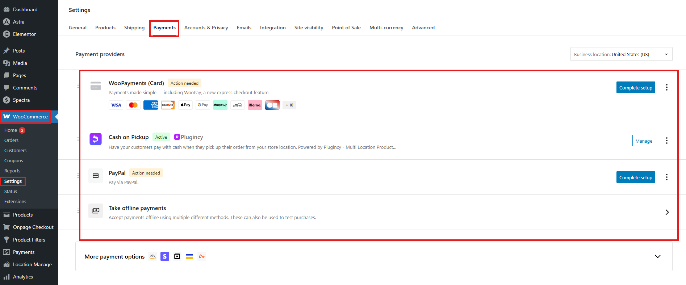686x285 pixels.
Task: Open the Business location dropdown
Action: 621,54
